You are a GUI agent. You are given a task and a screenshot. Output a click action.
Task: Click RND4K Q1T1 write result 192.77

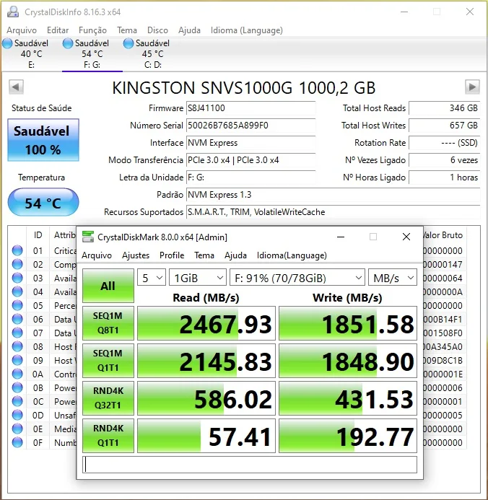(x=348, y=436)
